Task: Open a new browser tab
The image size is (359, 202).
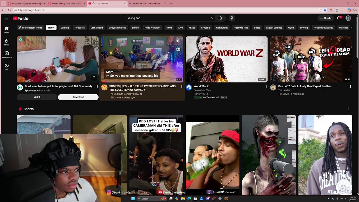Action: [171, 3]
